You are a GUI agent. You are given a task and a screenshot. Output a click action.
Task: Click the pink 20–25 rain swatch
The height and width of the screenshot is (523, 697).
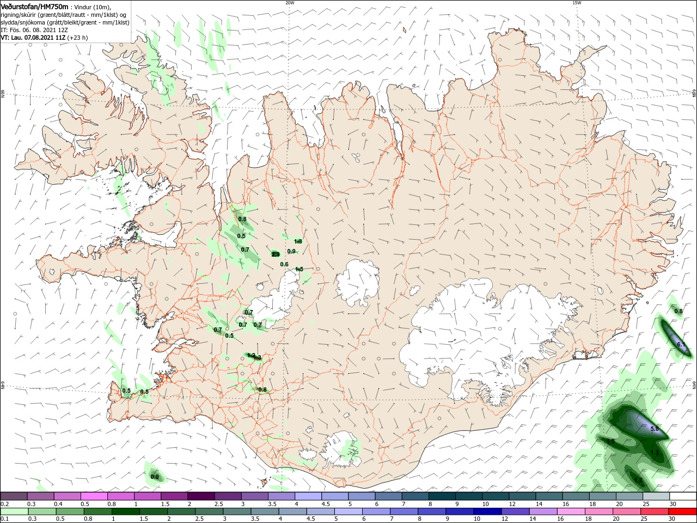coord(627,512)
